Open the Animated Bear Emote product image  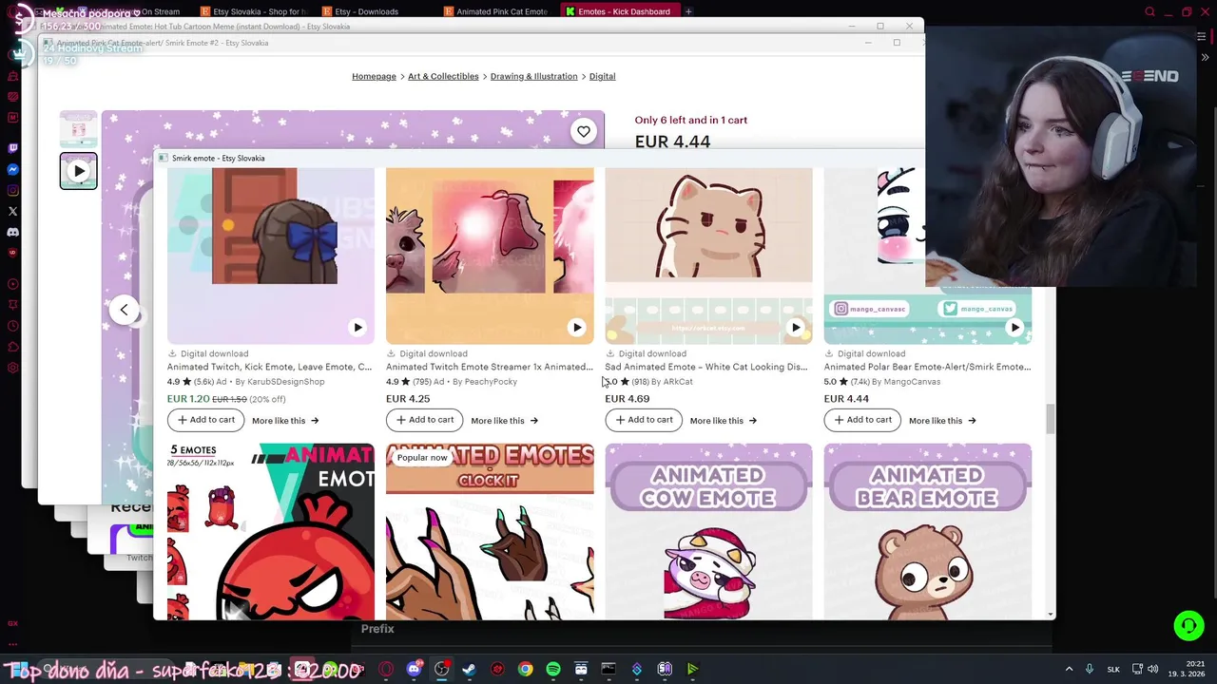pyautogui.click(x=927, y=531)
